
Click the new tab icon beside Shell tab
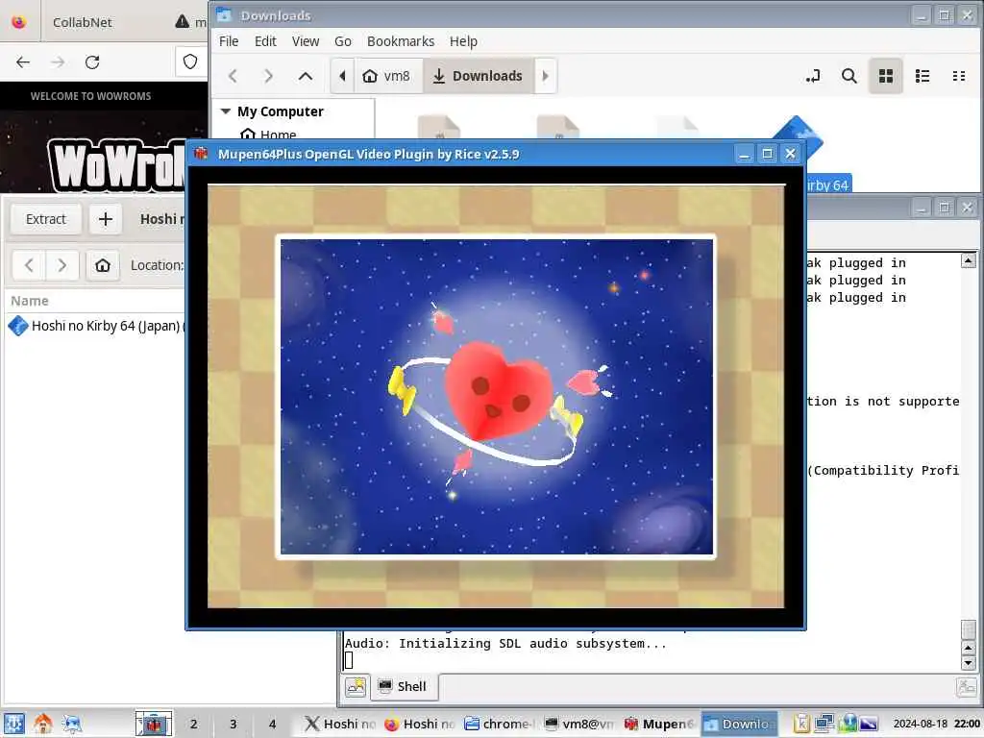pos(356,686)
